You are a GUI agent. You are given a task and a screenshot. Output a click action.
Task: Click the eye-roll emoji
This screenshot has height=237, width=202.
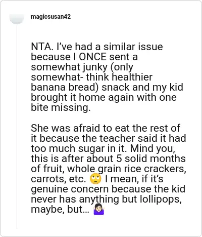pyautogui.click(x=95, y=179)
